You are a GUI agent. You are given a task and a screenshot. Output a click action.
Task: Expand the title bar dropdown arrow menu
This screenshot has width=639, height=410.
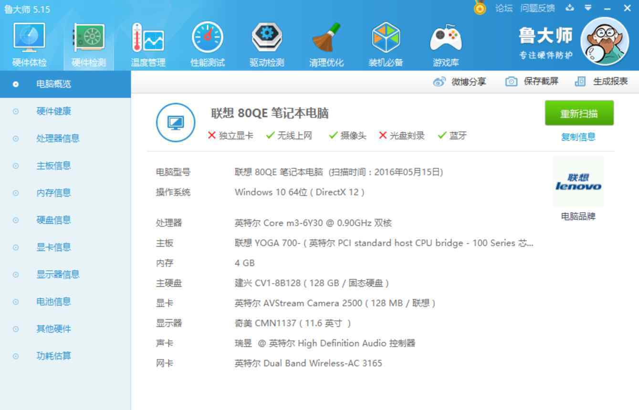[x=588, y=8]
